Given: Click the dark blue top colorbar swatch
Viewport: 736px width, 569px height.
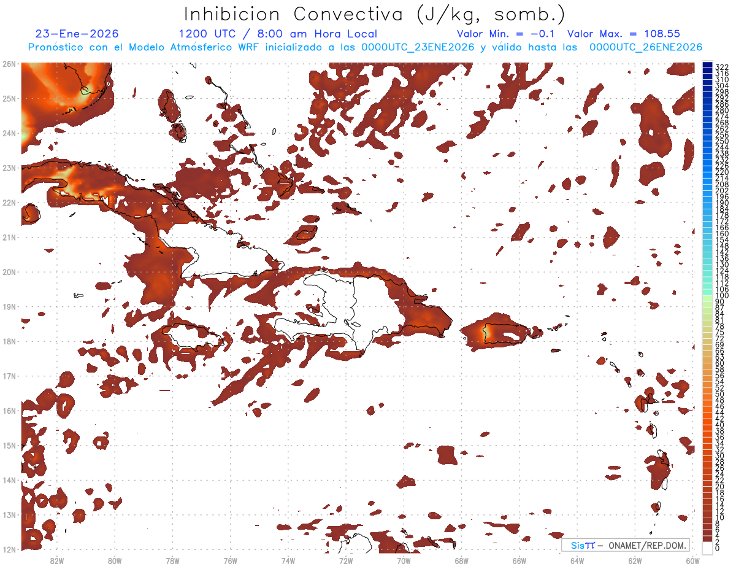Looking at the screenshot, I should (708, 64).
